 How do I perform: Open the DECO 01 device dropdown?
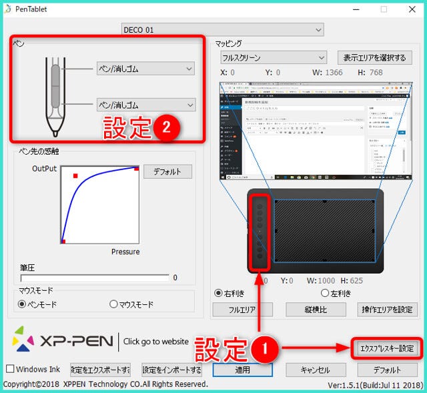click(222, 29)
